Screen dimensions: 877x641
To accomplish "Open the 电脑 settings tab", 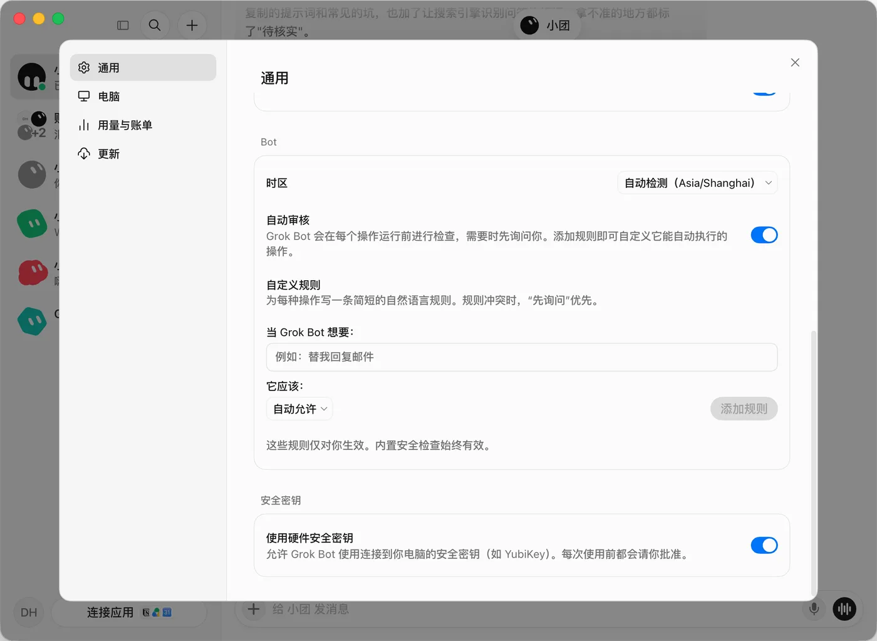I will [x=143, y=96].
